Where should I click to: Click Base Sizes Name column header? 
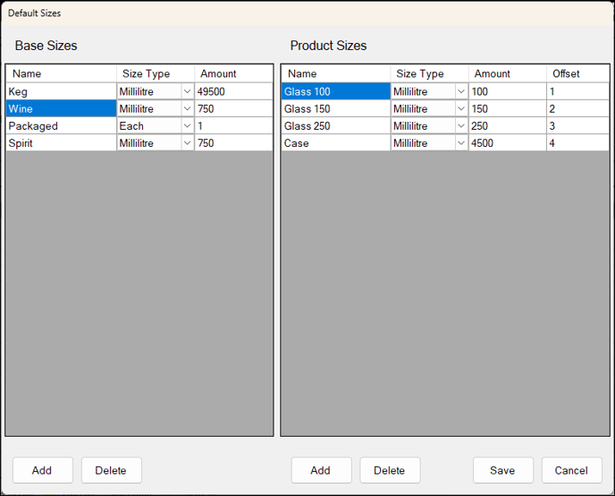[61, 73]
